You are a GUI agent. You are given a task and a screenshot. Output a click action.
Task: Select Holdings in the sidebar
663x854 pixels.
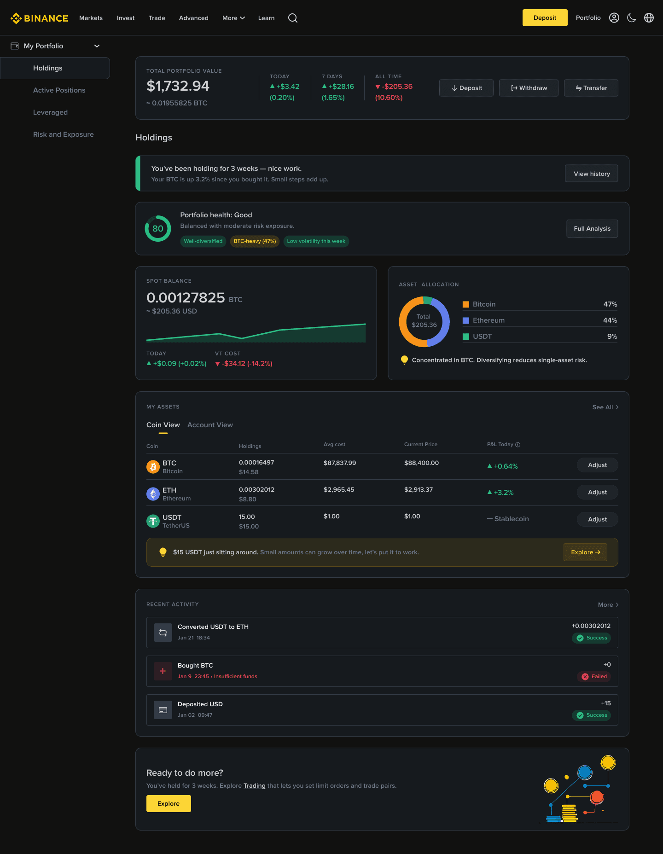pyautogui.click(x=55, y=68)
